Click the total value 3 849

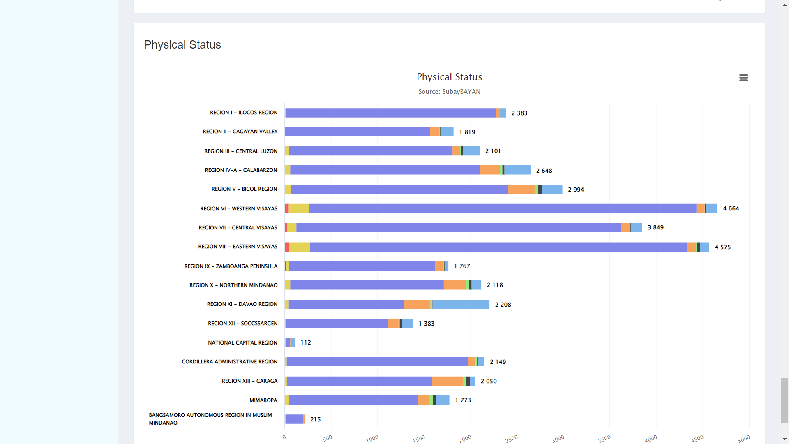[x=655, y=228]
